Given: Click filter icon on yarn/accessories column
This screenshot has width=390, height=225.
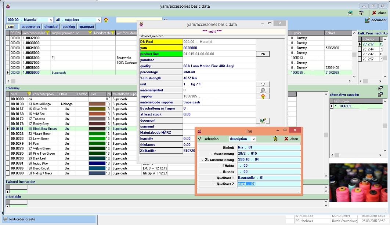Looking at the screenshot, I should click(x=47, y=33).
